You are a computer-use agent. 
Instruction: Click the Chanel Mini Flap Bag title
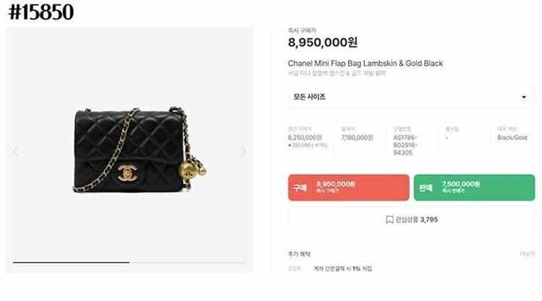[x=366, y=64]
